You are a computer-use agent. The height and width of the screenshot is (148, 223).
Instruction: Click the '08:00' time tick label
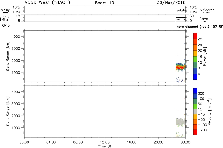[78, 142]
